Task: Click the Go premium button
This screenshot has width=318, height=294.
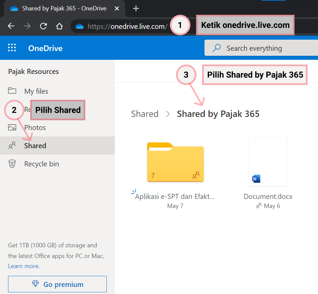Action: 57,284
